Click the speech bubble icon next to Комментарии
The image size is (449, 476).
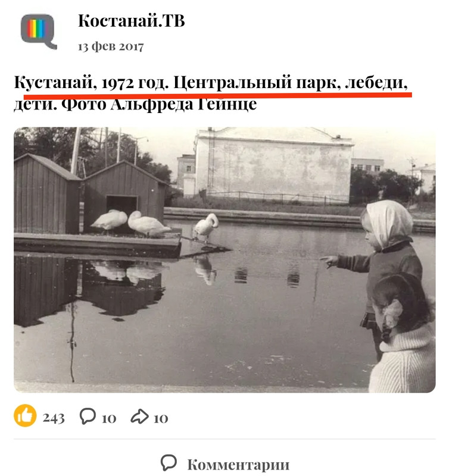click(x=169, y=463)
